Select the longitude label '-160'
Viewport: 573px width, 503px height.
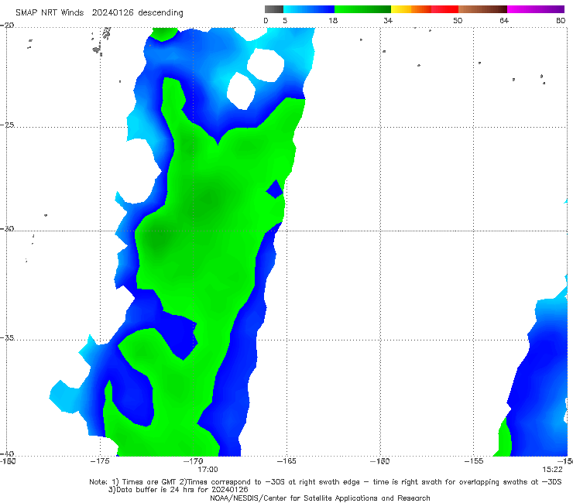point(379,461)
